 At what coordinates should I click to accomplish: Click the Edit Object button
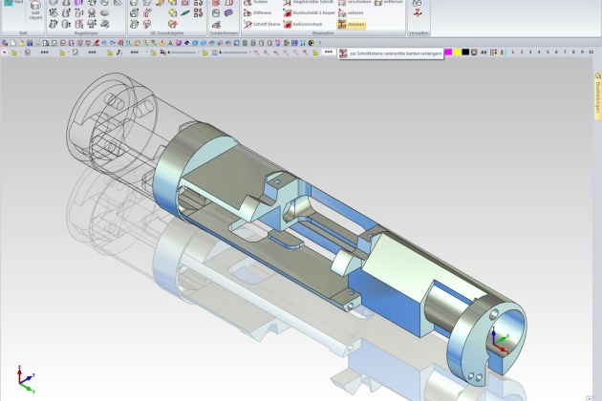click(x=34, y=11)
